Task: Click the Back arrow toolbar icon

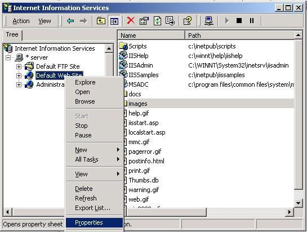Action: [70, 21]
